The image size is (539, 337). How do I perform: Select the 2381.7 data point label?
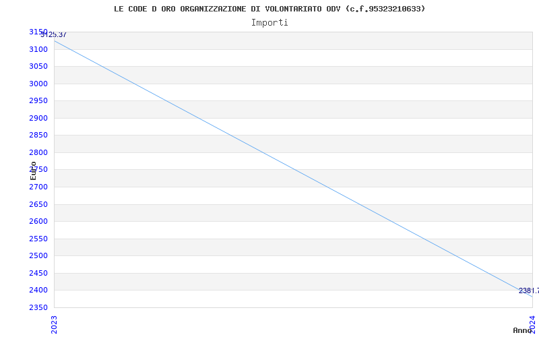pos(529,291)
